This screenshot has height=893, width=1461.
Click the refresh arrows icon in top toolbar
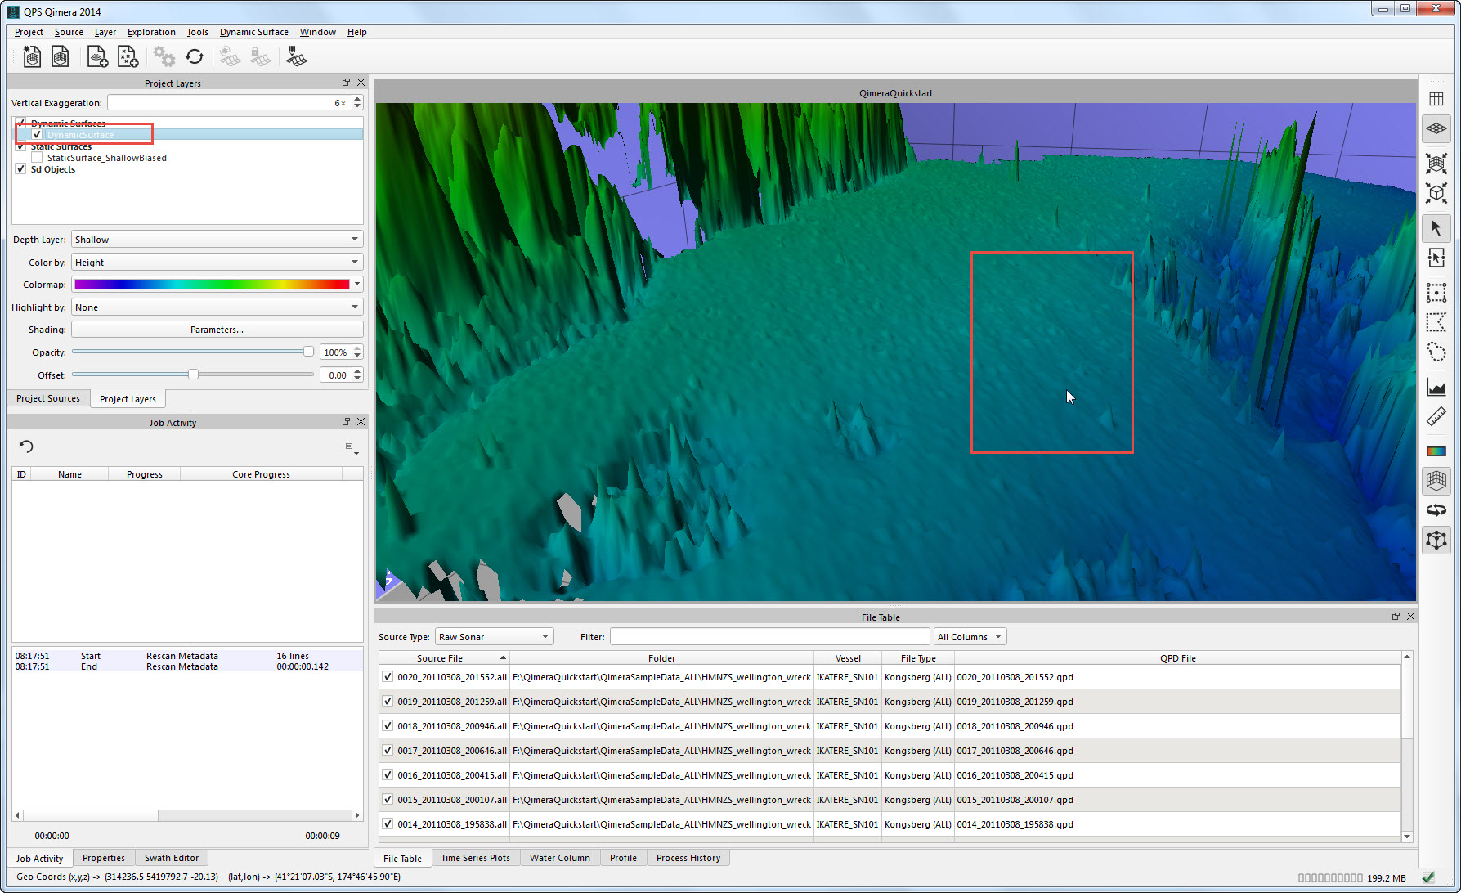coord(195,56)
